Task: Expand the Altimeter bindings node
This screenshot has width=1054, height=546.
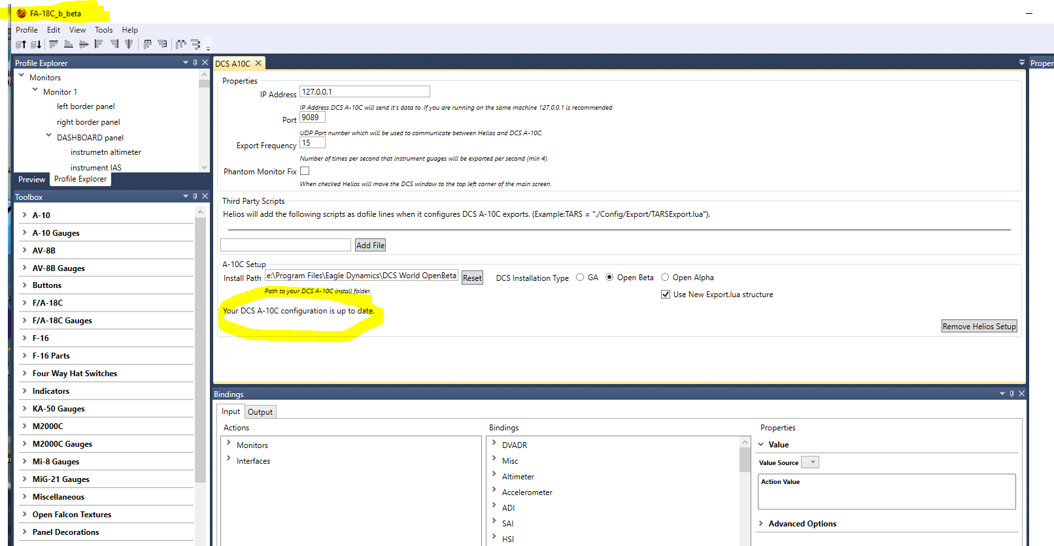Action: 494,475
